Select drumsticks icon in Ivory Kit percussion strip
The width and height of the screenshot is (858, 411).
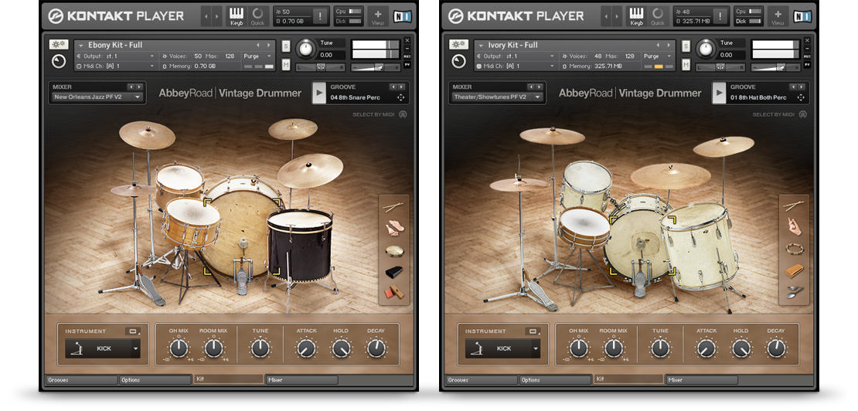tap(793, 206)
